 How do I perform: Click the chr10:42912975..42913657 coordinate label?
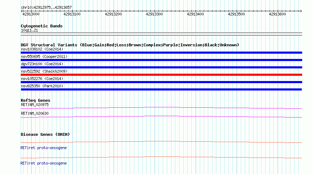[x=46, y=8]
